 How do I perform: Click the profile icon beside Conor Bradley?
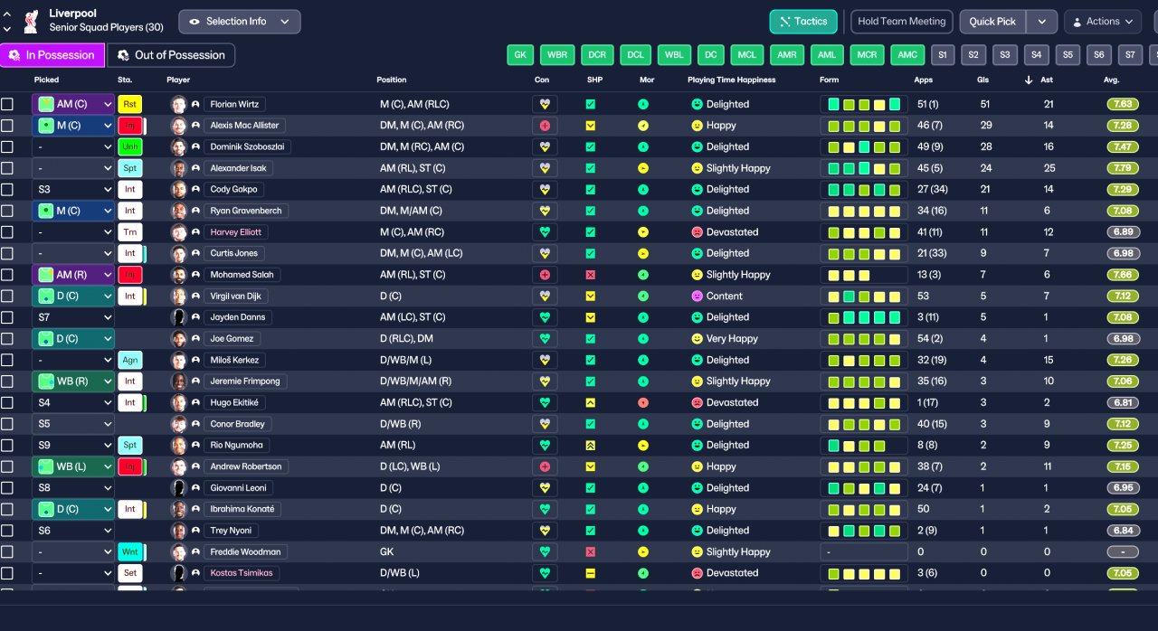coord(195,424)
